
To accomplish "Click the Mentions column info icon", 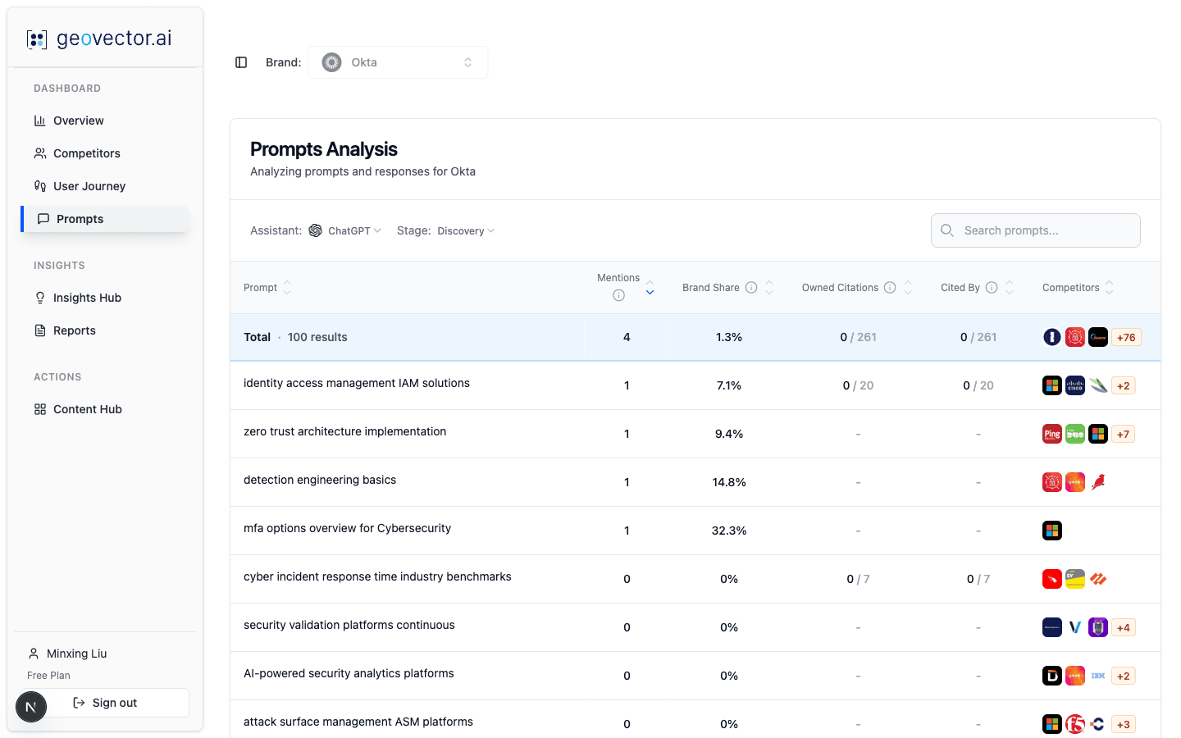I will [x=618, y=294].
